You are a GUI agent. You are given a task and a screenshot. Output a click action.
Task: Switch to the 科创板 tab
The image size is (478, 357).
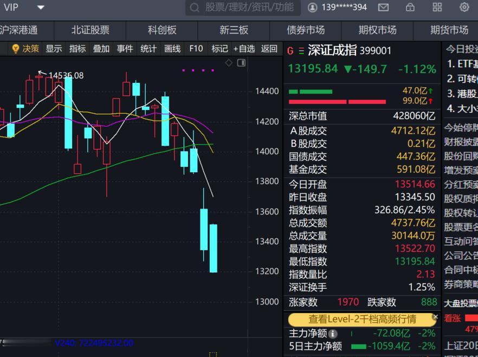162,30
